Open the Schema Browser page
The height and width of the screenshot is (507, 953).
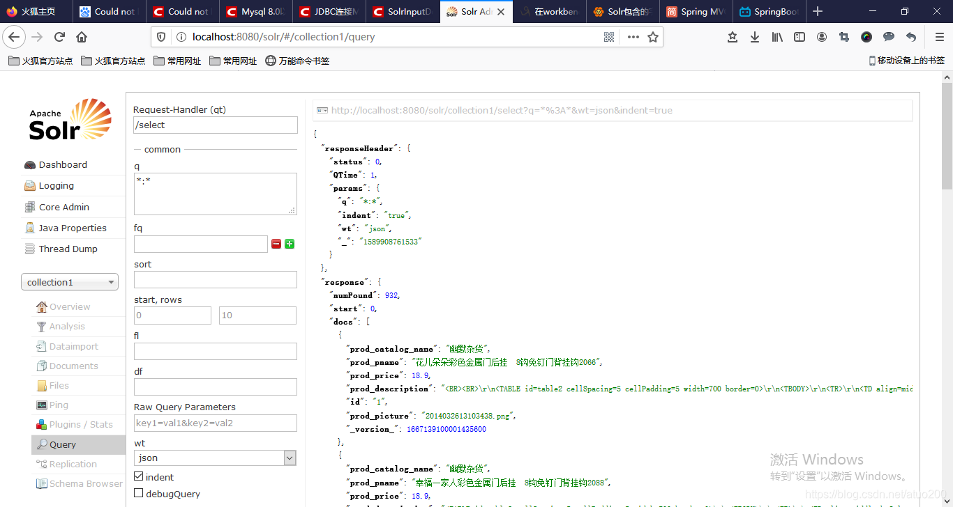tap(79, 483)
